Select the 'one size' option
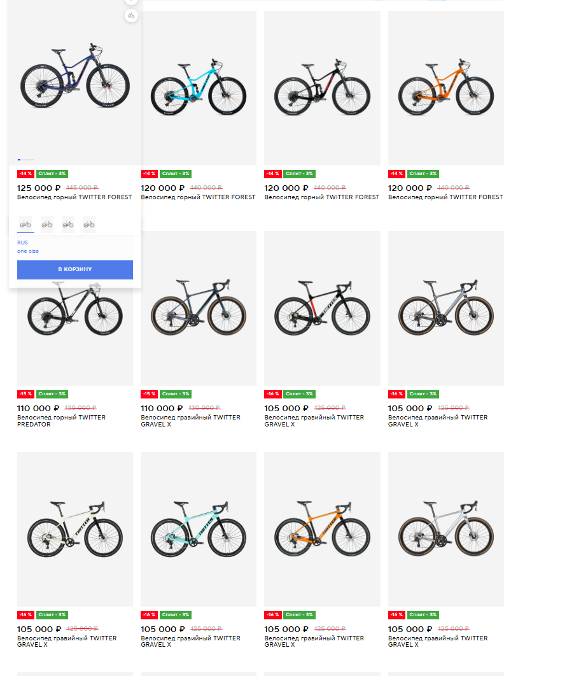This screenshot has width=588, height=676. pyautogui.click(x=28, y=251)
